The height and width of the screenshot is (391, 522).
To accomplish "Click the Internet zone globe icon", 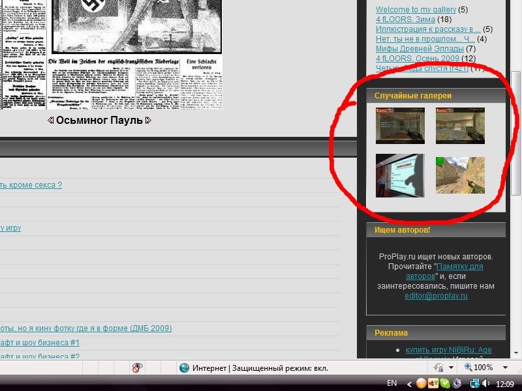I will (185, 368).
